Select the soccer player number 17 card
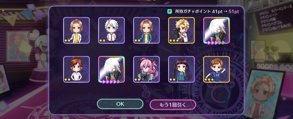Screen dimensions: 293x119 216,69
